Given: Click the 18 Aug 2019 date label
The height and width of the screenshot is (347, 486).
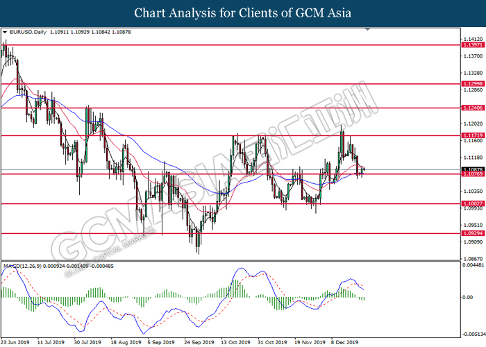Looking at the screenshot, I should pos(126,342).
